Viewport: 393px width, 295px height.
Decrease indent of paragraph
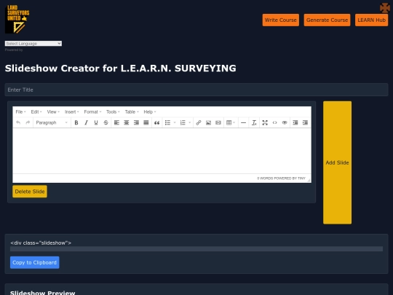[x=295, y=122]
